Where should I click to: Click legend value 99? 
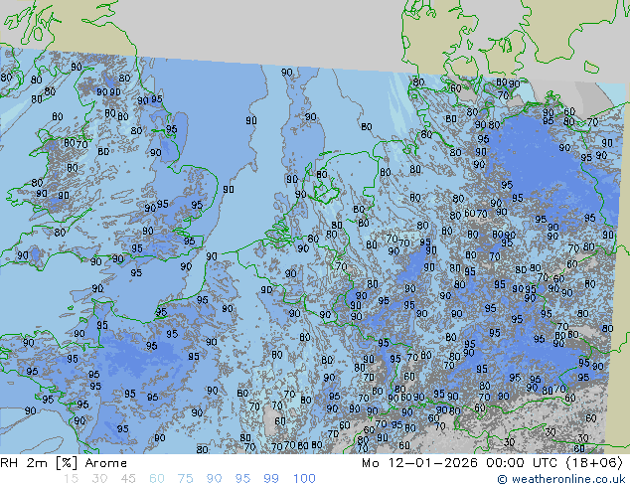pos(271,479)
